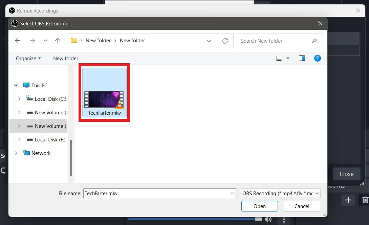The image size is (369, 225).
Task: Click the refresh icon in address bar
Action: click(x=225, y=40)
